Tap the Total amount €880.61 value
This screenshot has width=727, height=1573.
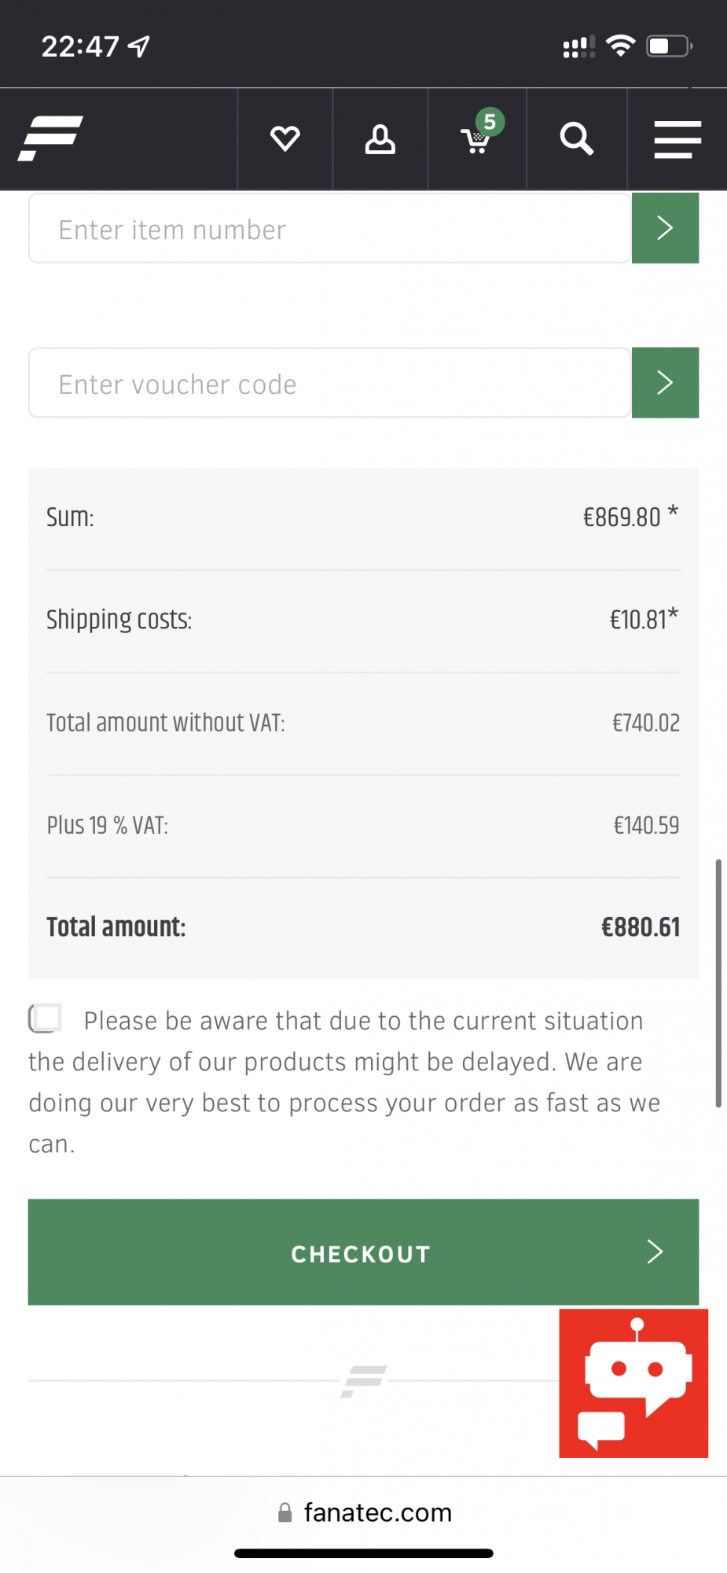click(641, 927)
